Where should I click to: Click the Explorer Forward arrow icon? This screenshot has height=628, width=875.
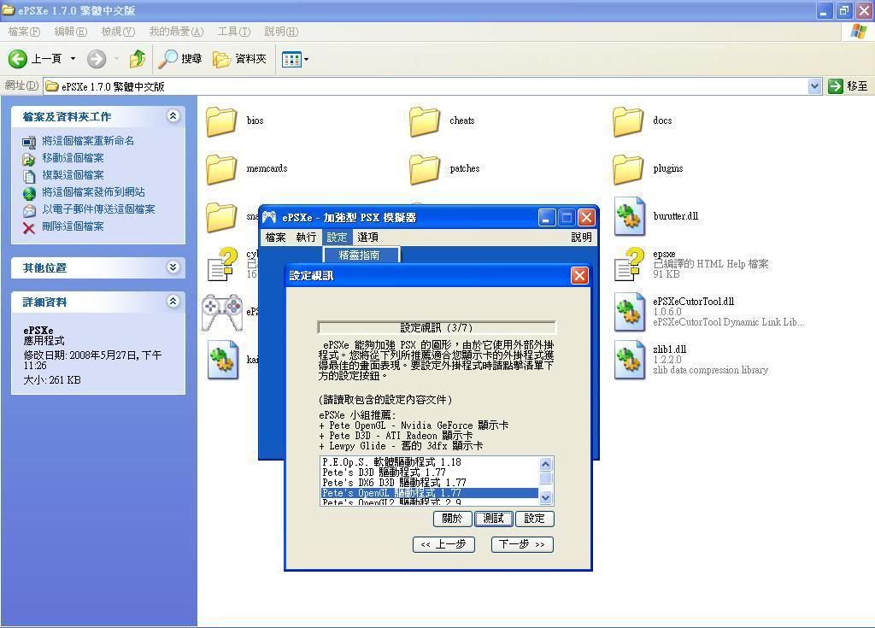[x=97, y=59]
